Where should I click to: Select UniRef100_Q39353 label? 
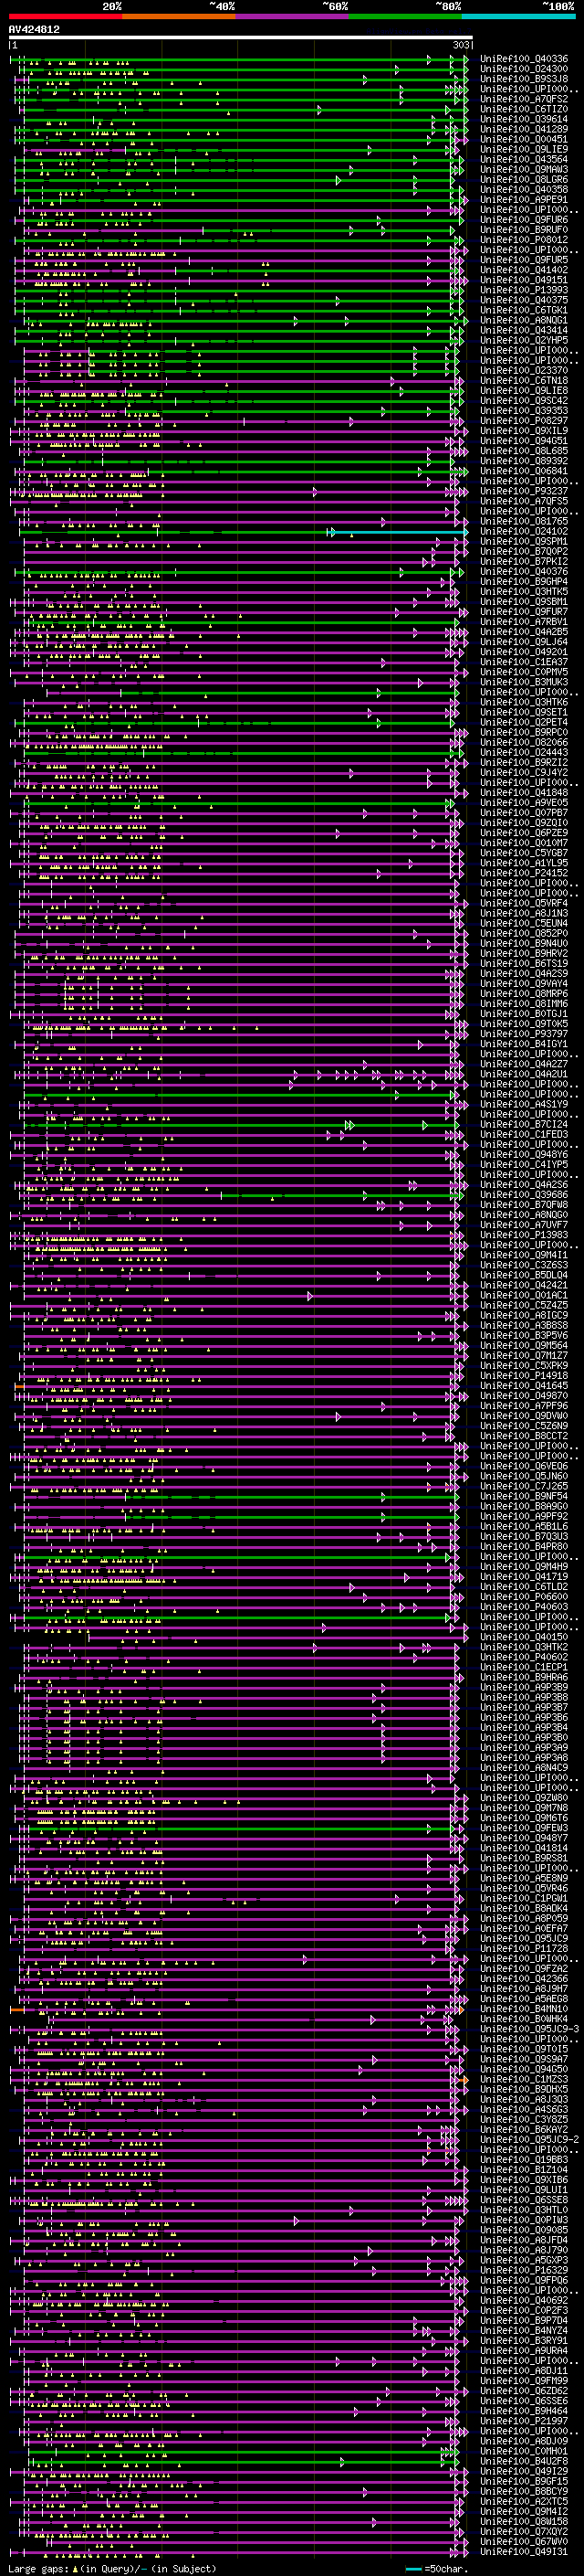click(x=524, y=410)
